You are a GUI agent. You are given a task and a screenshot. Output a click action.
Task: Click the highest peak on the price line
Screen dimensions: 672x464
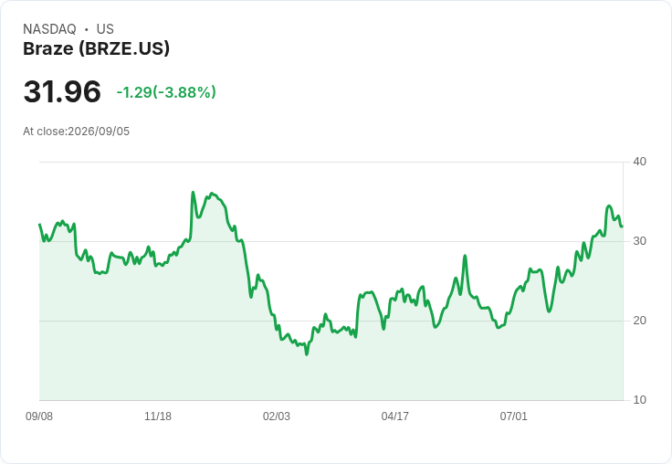[x=193, y=192]
